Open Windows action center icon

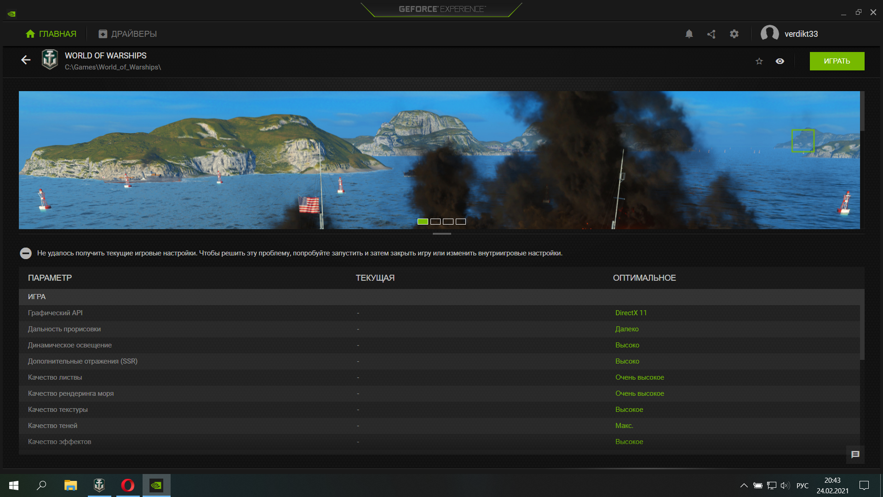click(864, 485)
